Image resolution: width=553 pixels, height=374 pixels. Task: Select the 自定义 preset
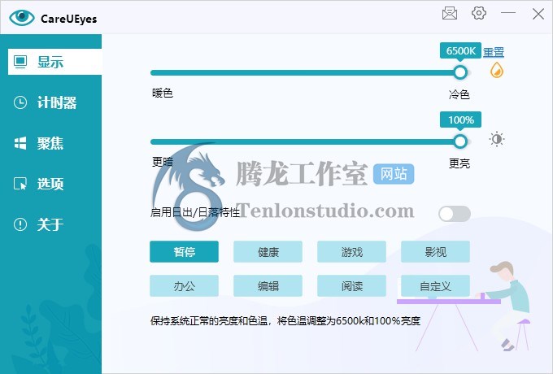pyautogui.click(x=436, y=286)
